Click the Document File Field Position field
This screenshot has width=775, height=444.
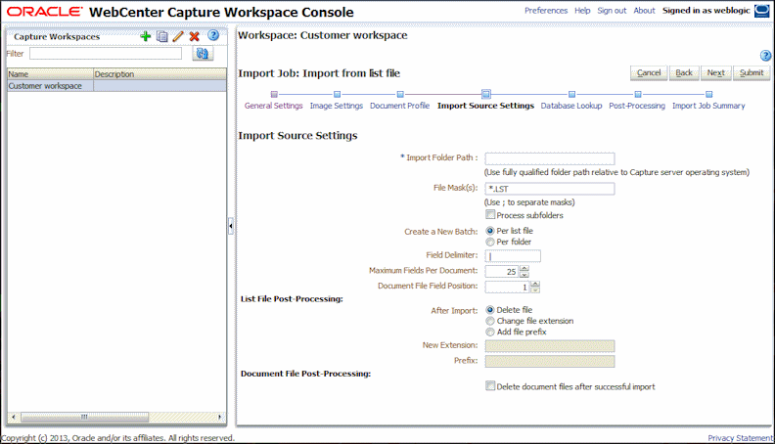(x=507, y=287)
